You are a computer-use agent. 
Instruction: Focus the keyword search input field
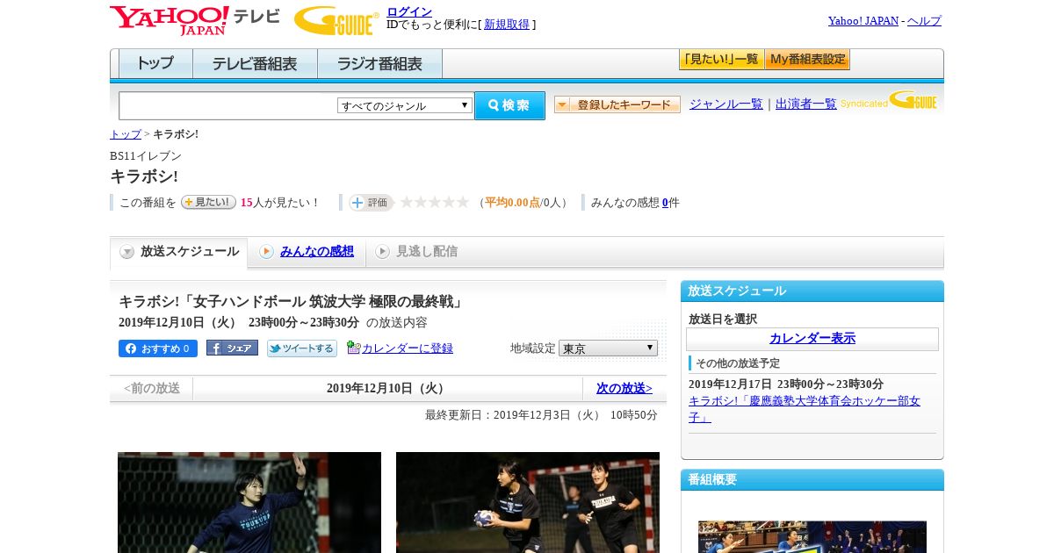pos(228,105)
